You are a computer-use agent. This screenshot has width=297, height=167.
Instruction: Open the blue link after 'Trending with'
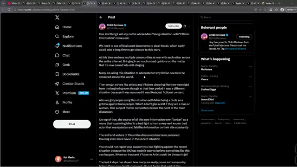[x=220, y=103]
